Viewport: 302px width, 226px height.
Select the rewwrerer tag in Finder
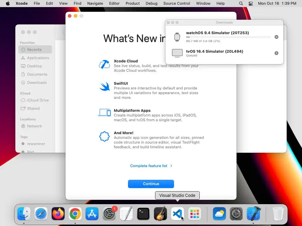coord(35,144)
